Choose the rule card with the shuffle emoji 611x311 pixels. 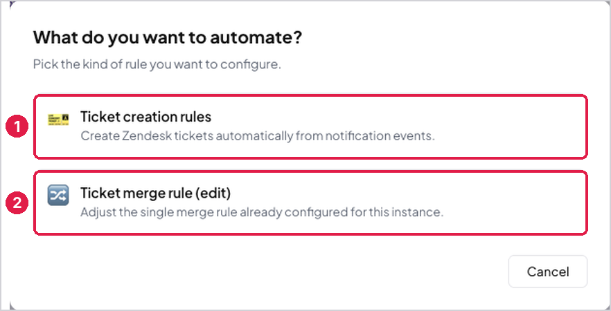[x=310, y=203]
